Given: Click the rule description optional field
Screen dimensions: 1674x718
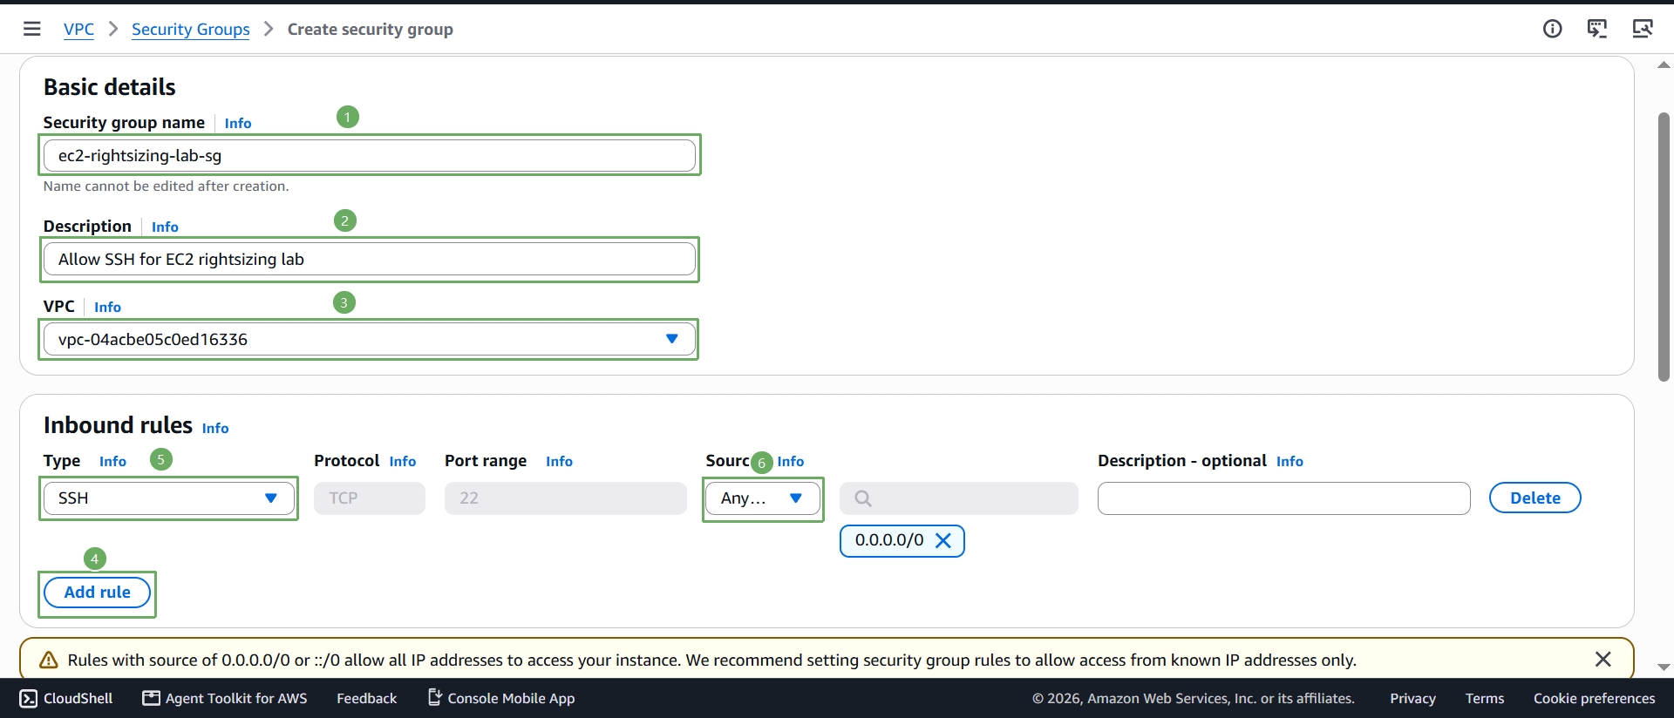Looking at the screenshot, I should [1283, 498].
